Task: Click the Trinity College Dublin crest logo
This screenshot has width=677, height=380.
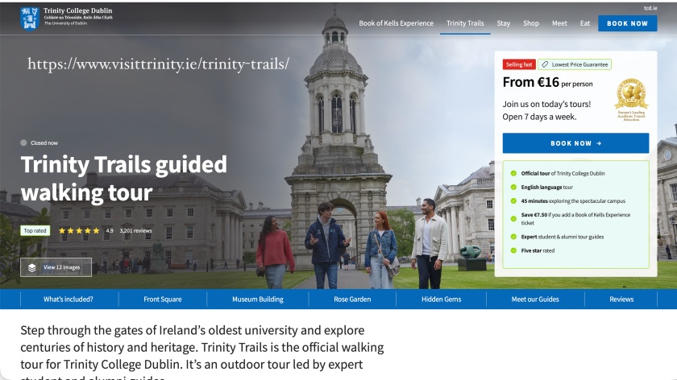Action: point(30,17)
